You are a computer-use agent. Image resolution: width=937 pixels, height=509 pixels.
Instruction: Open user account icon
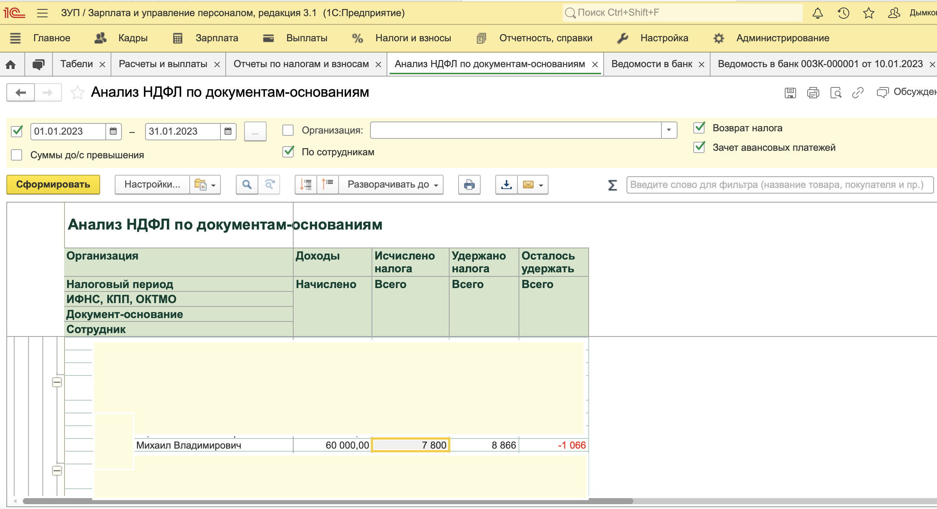[x=894, y=13]
